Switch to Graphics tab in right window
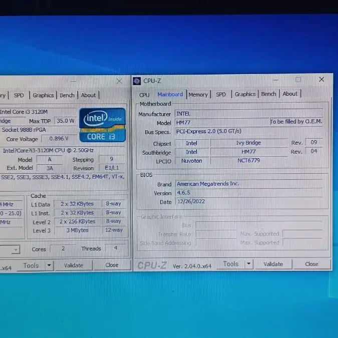The width and height of the screenshot is (338, 338). 245,94
